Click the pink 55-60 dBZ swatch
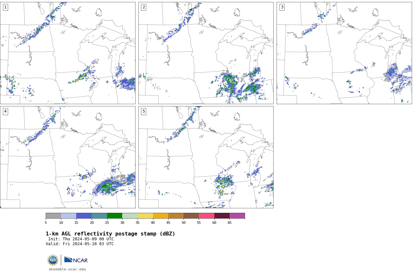Image resolution: width=415 pixels, height=273 pixels. coord(207,216)
